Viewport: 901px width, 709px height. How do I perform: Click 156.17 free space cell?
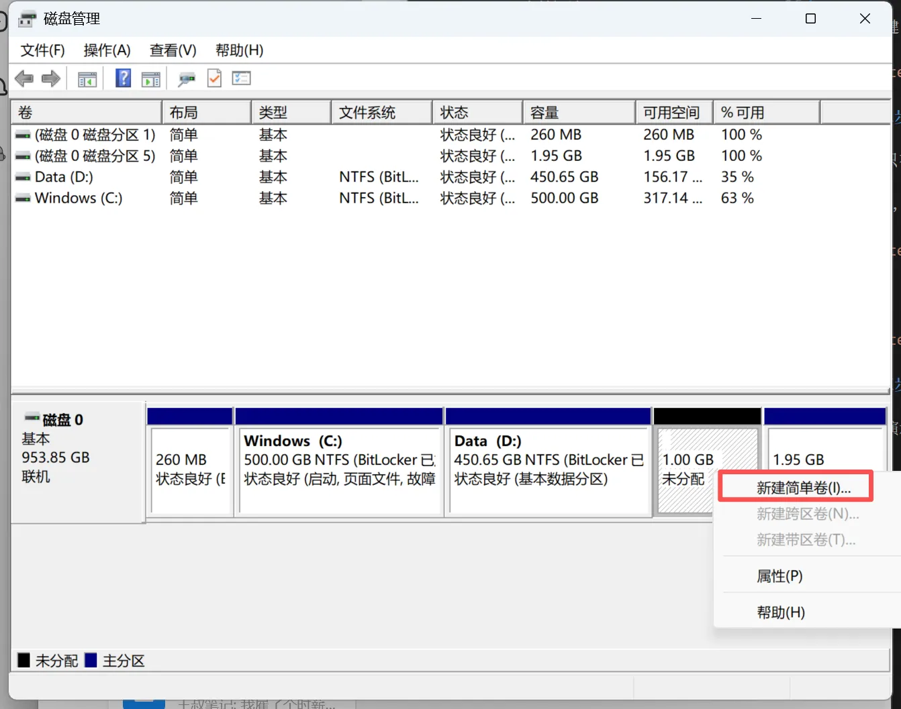click(x=673, y=177)
